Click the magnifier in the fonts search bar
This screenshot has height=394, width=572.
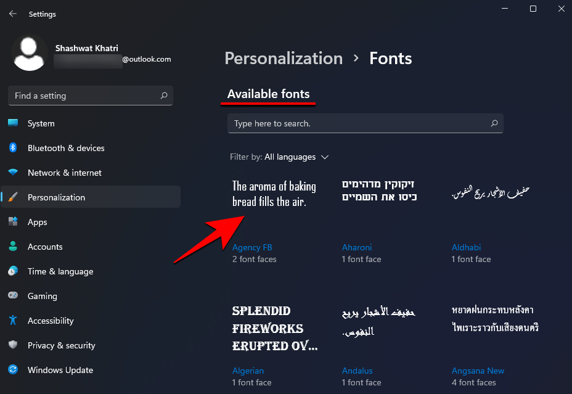coord(494,123)
